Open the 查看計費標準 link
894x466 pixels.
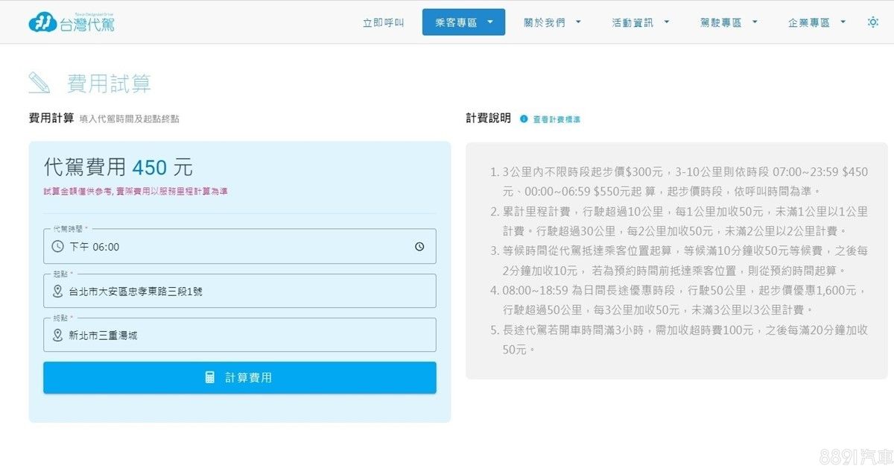point(557,119)
